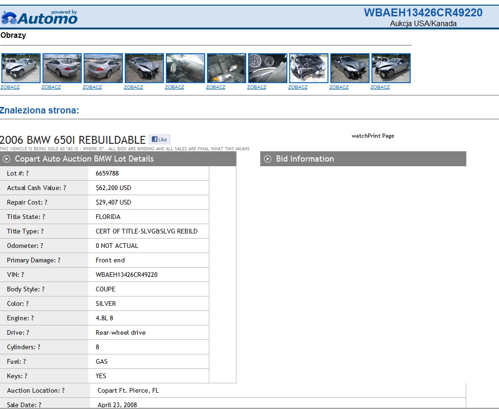The height and width of the screenshot is (409, 499).
Task: Click the Znaleziona strona heading
Action: 39,110
